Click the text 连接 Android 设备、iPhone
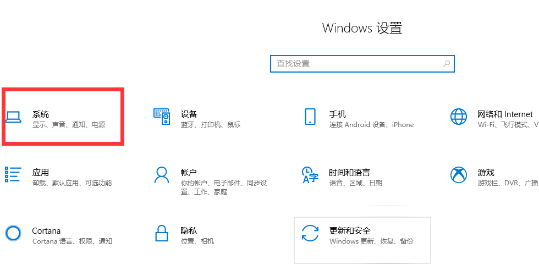 click(x=371, y=125)
